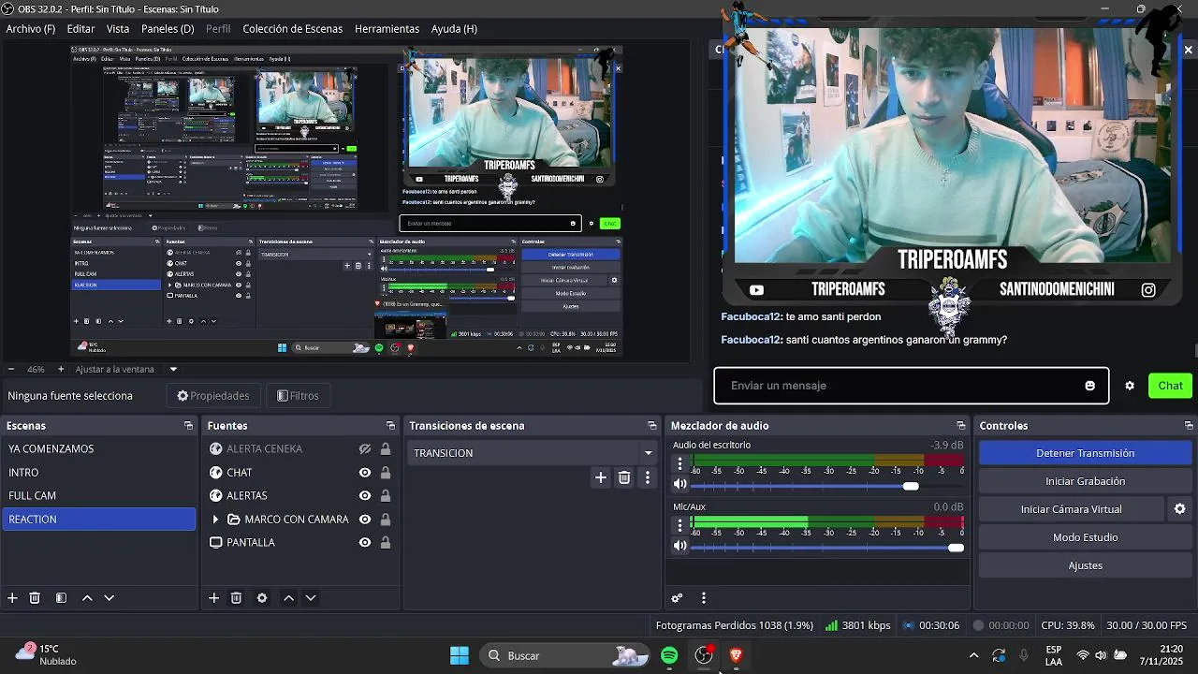The height and width of the screenshot is (674, 1198).
Task: Click Iniciar Cámara Virtual button
Action: pyautogui.click(x=1071, y=509)
